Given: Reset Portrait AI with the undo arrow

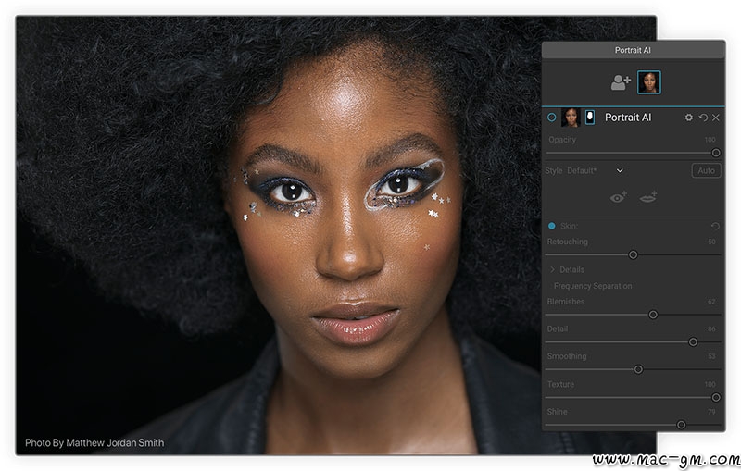Looking at the screenshot, I should click(703, 118).
